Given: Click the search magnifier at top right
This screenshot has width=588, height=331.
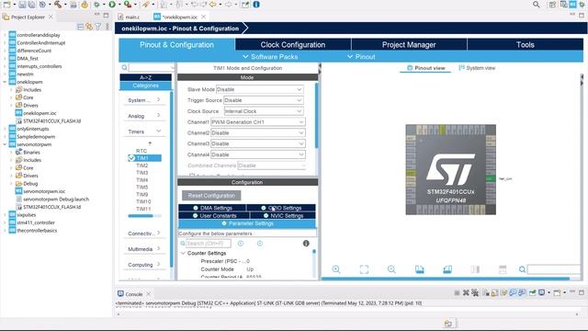Looking at the screenshot, I should click(537, 5).
